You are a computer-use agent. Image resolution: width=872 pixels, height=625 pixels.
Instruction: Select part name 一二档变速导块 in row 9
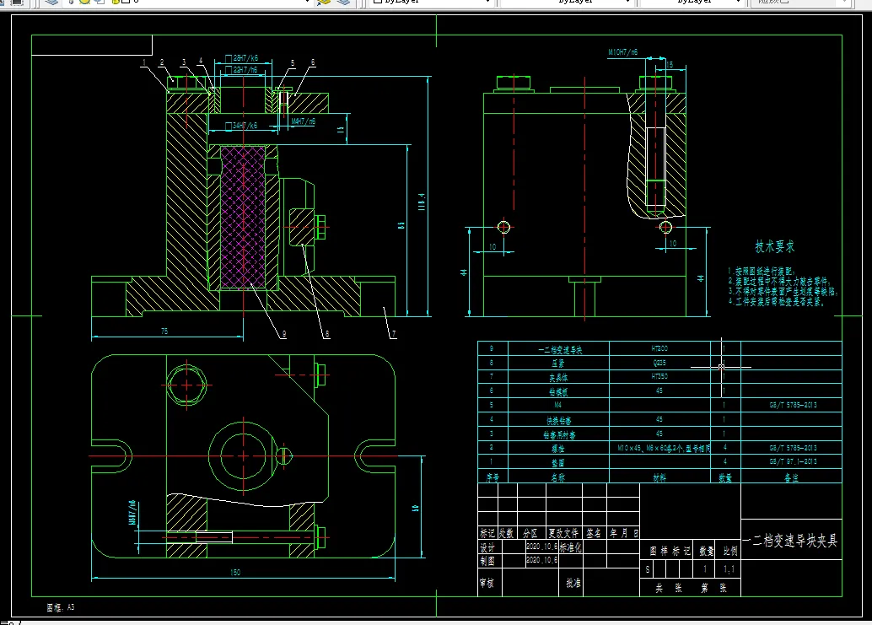(x=559, y=350)
